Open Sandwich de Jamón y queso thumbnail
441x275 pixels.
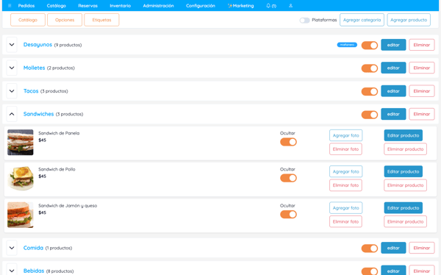[21, 215]
